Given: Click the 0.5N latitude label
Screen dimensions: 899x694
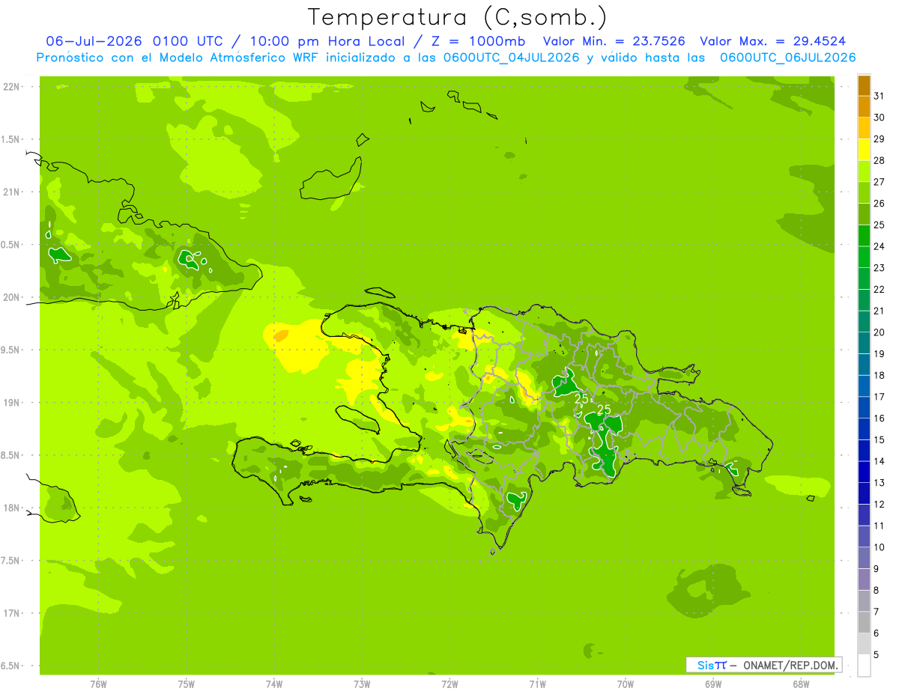Looking at the screenshot, I should click(11, 245).
